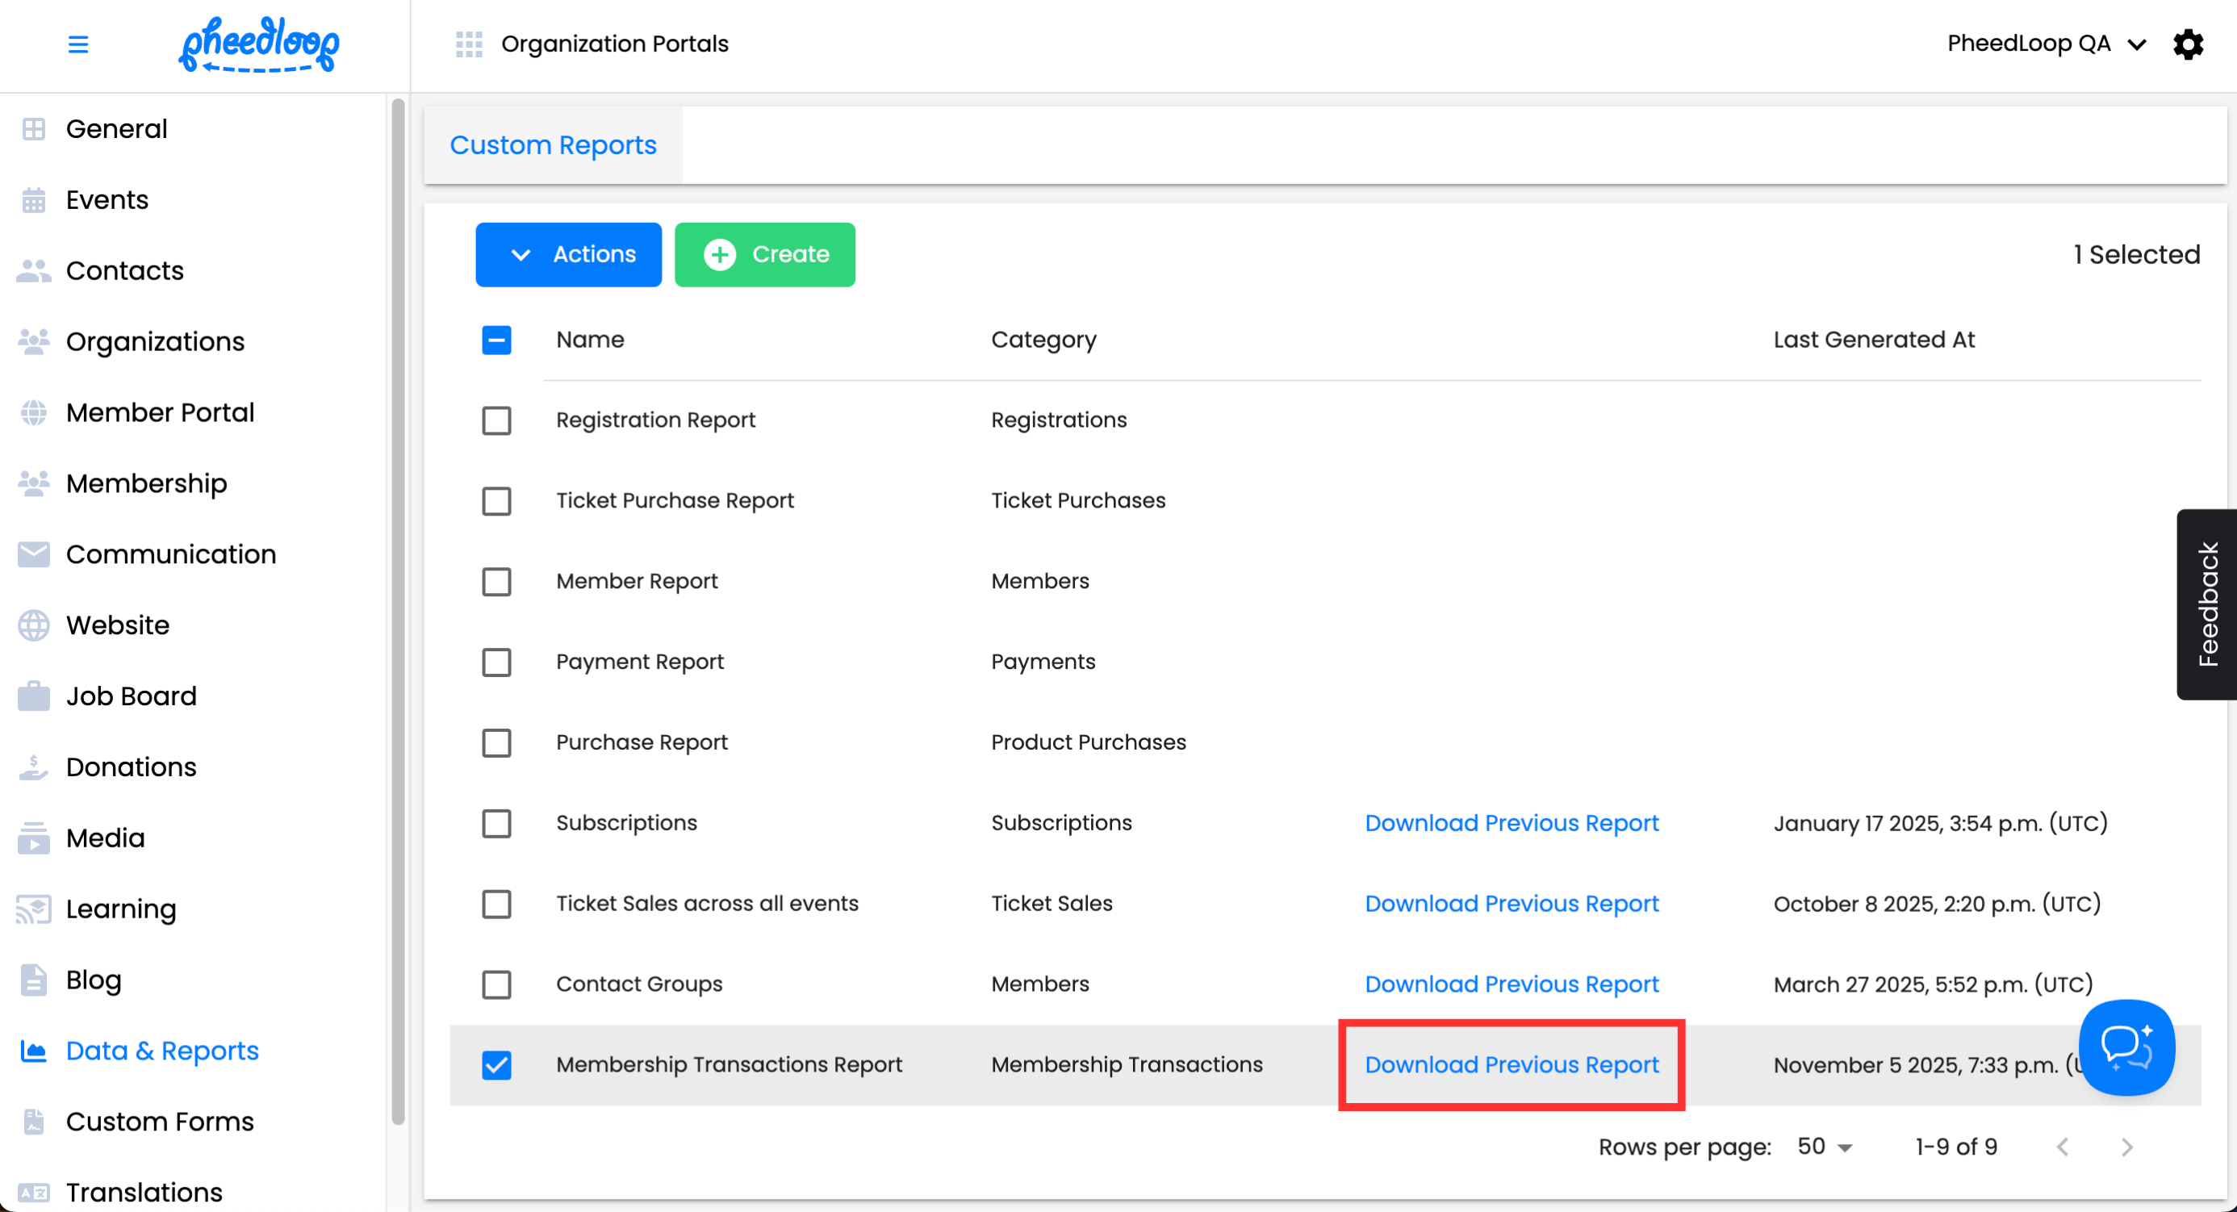The height and width of the screenshot is (1212, 2237).
Task: Download previous Subscriptions report
Action: 1511,822
